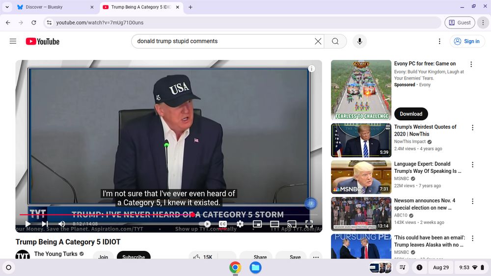Seek using red progress bar scrubber
This screenshot has height=276, width=491.
pos(193,215)
